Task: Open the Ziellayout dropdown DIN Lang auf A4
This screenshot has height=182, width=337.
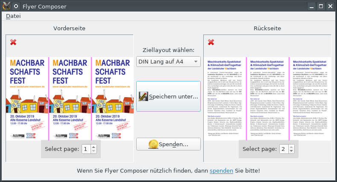Action: point(168,62)
